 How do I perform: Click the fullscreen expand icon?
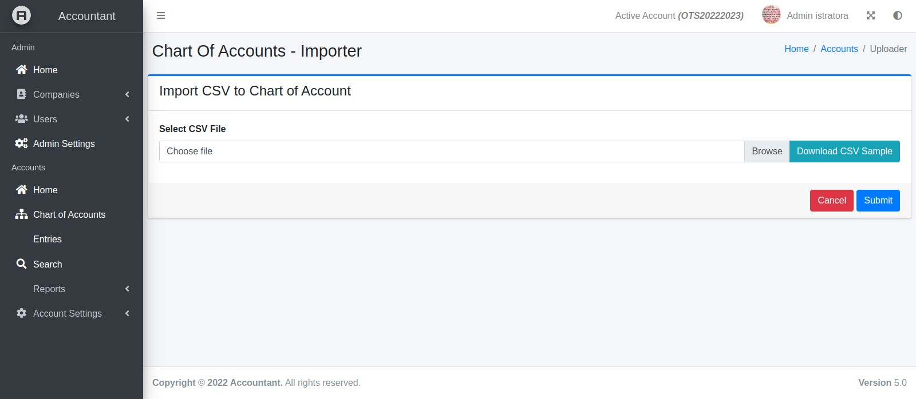tap(871, 15)
